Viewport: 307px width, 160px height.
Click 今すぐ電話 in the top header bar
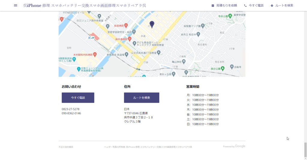pos(254,5)
